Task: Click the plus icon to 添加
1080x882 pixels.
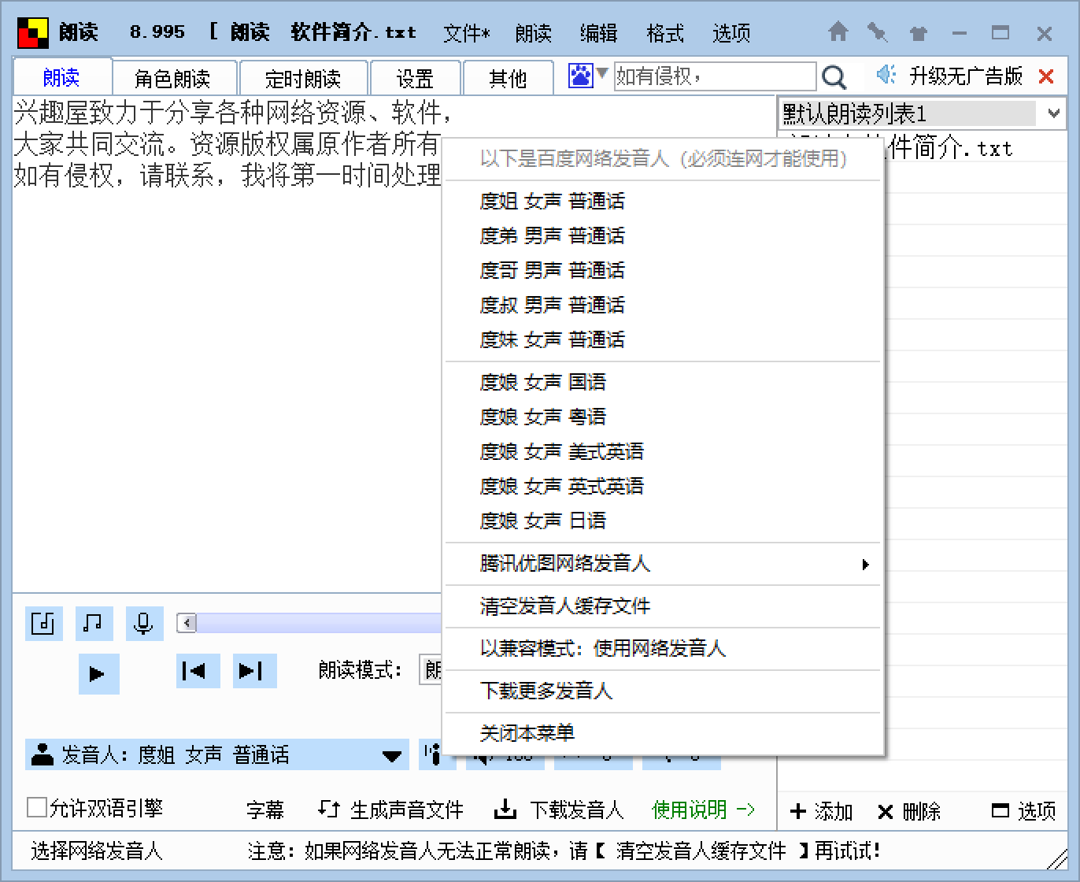Action: (x=798, y=811)
